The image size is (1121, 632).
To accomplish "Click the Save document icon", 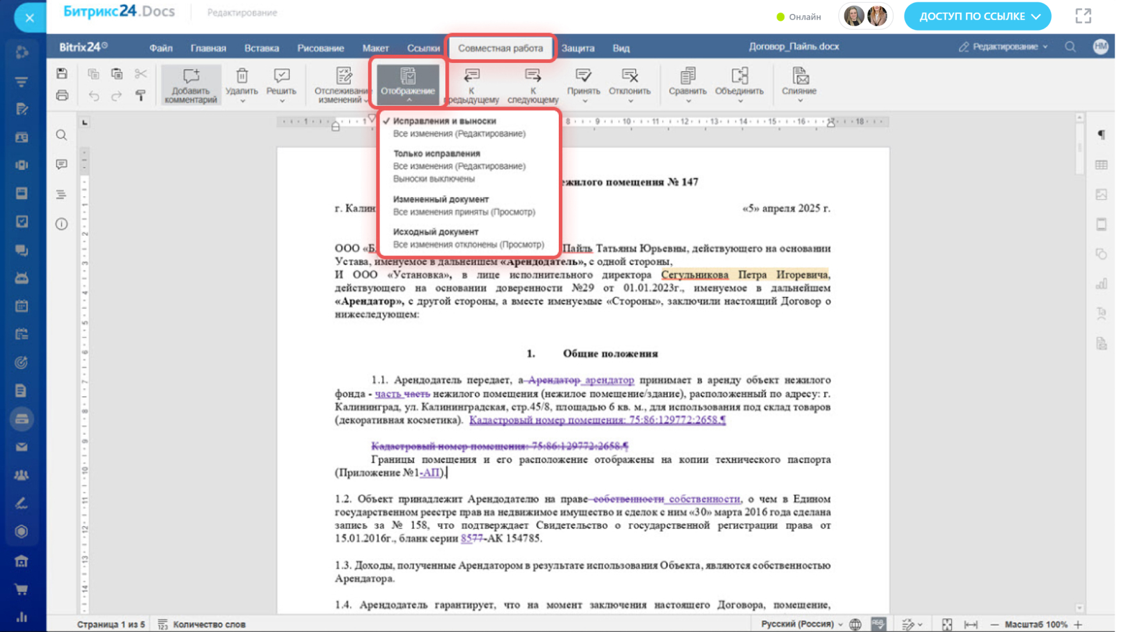I will click(62, 74).
